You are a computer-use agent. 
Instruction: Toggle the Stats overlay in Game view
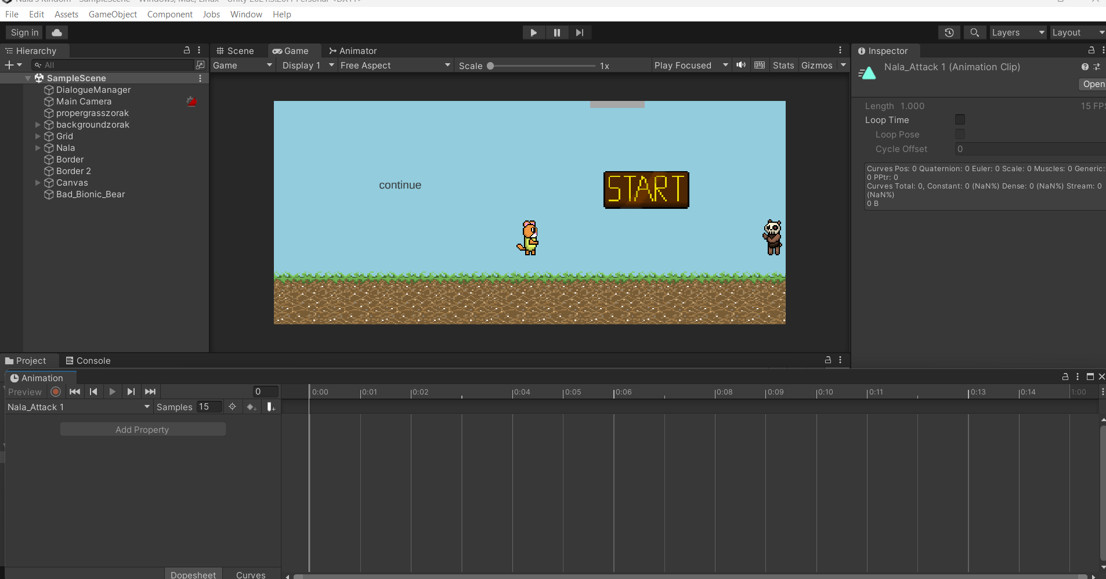click(783, 66)
